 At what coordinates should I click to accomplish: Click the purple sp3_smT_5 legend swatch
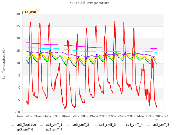tap(149, 125)
